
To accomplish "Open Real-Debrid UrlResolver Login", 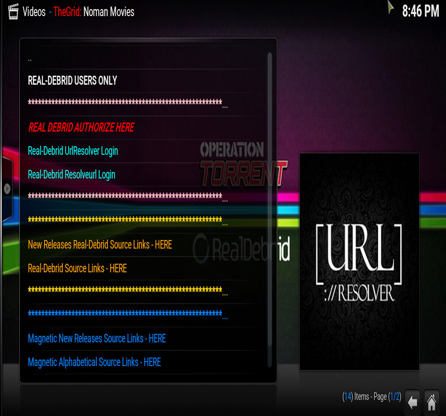I will (73, 151).
